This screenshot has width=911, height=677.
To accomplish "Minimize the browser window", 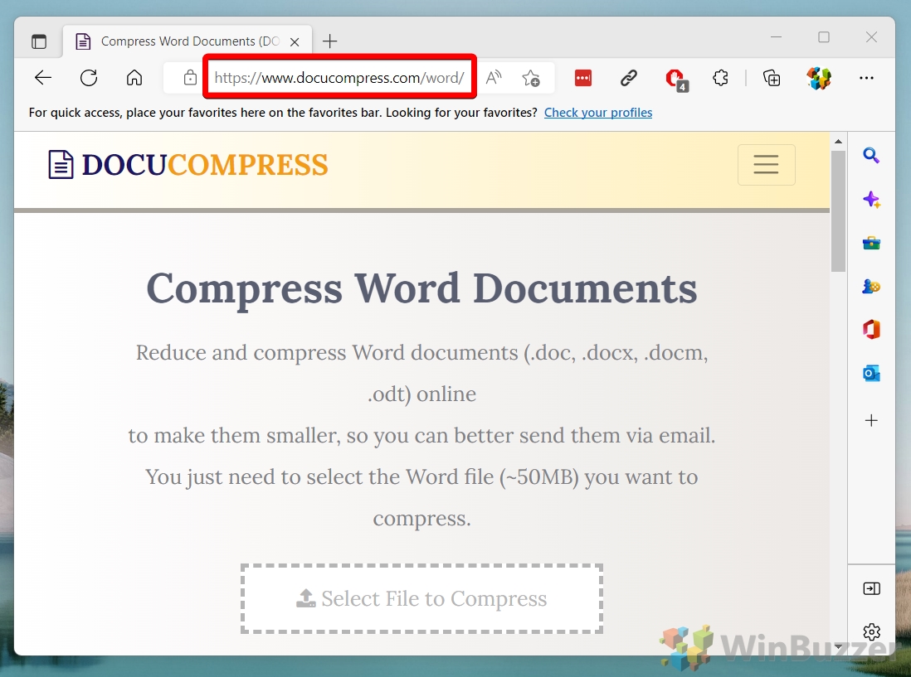I will pos(777,37).
